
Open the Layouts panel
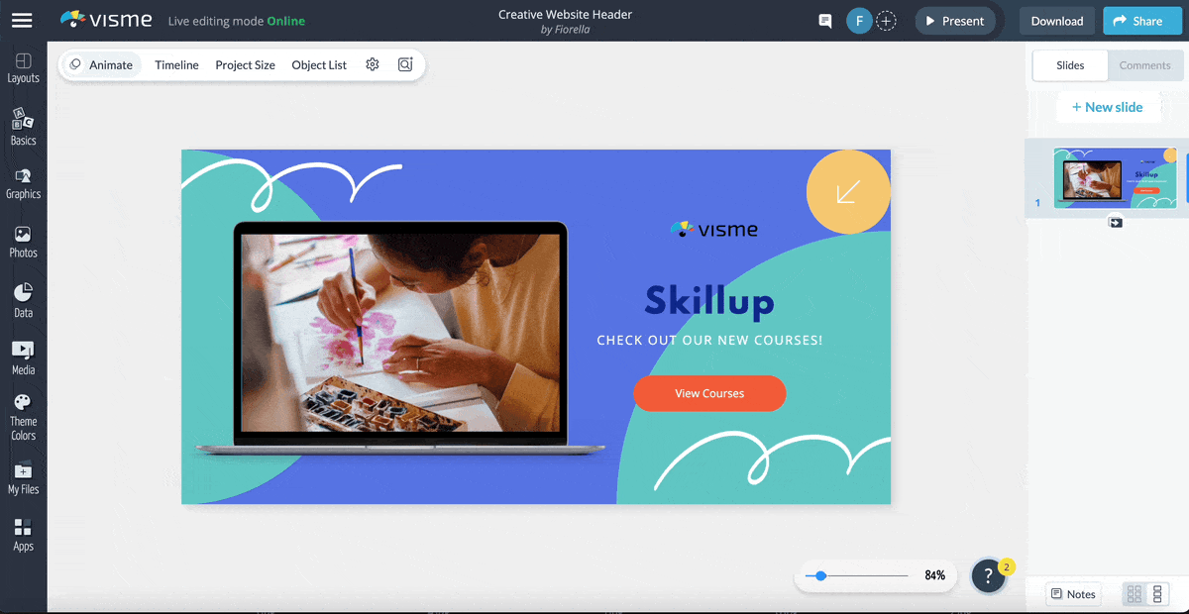tap(23, 65)
